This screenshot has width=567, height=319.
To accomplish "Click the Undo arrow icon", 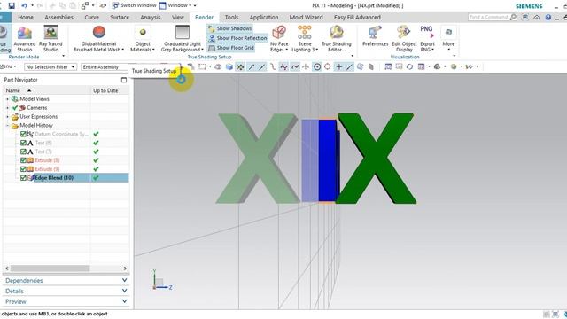I will coord(24,5).
